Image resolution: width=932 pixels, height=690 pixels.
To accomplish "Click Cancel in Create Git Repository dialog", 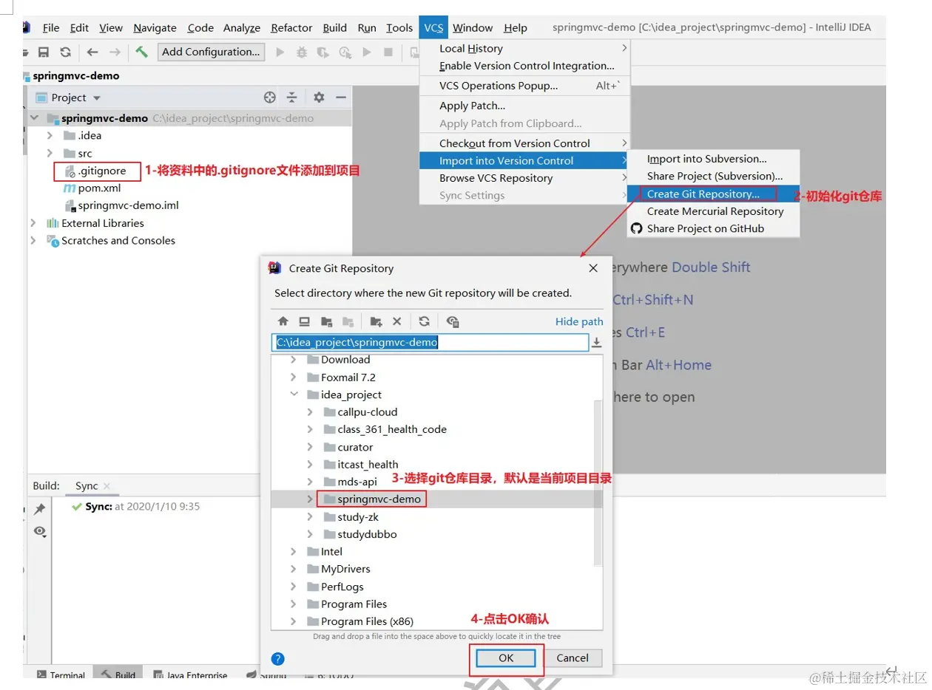I will tap(573, 658).
